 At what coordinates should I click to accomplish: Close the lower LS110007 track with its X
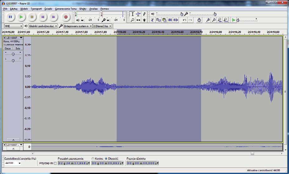(4, 145)
